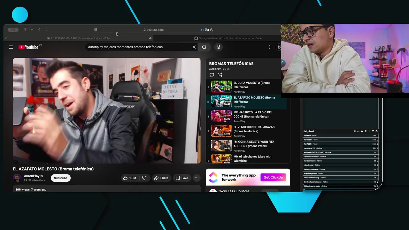Toggle Safari sidebar button
This screenshot has height=230, width=409.
click(x=26, y=30)
